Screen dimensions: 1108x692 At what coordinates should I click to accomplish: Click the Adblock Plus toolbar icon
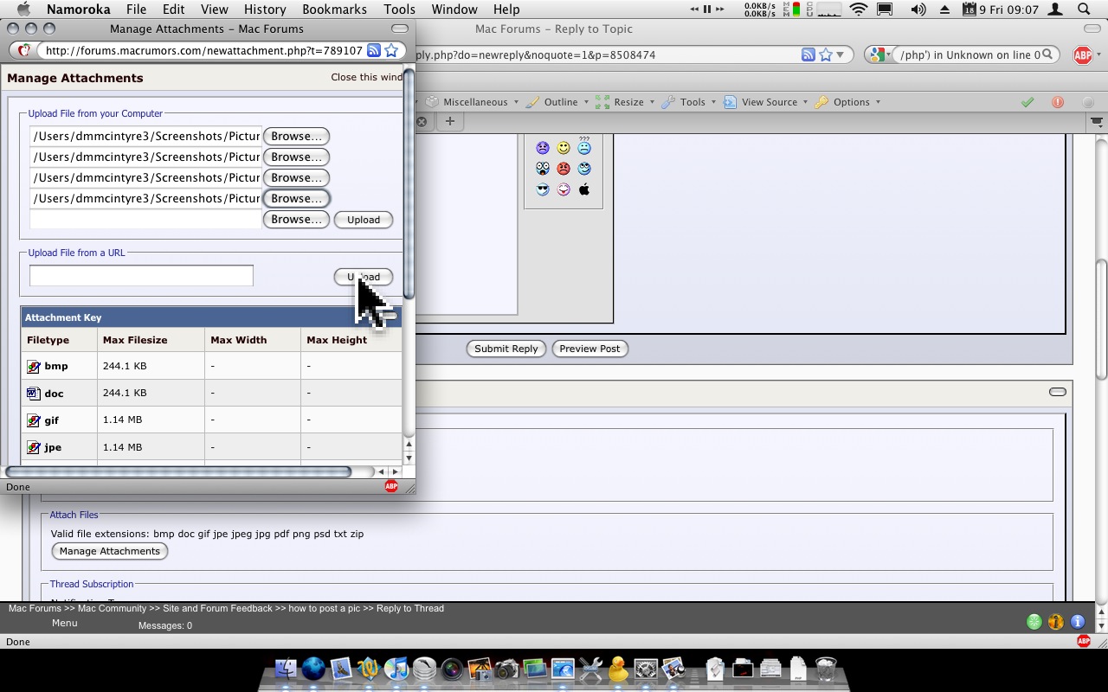point(1082,54)
